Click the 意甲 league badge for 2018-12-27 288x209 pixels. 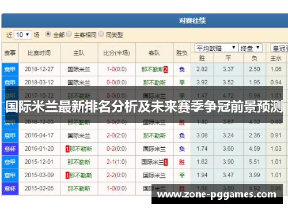point(10,69)
